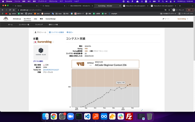This screenshot has width=195, height=122.
Task: Open Terminal from the Dock
Action: tap(79, 117)
